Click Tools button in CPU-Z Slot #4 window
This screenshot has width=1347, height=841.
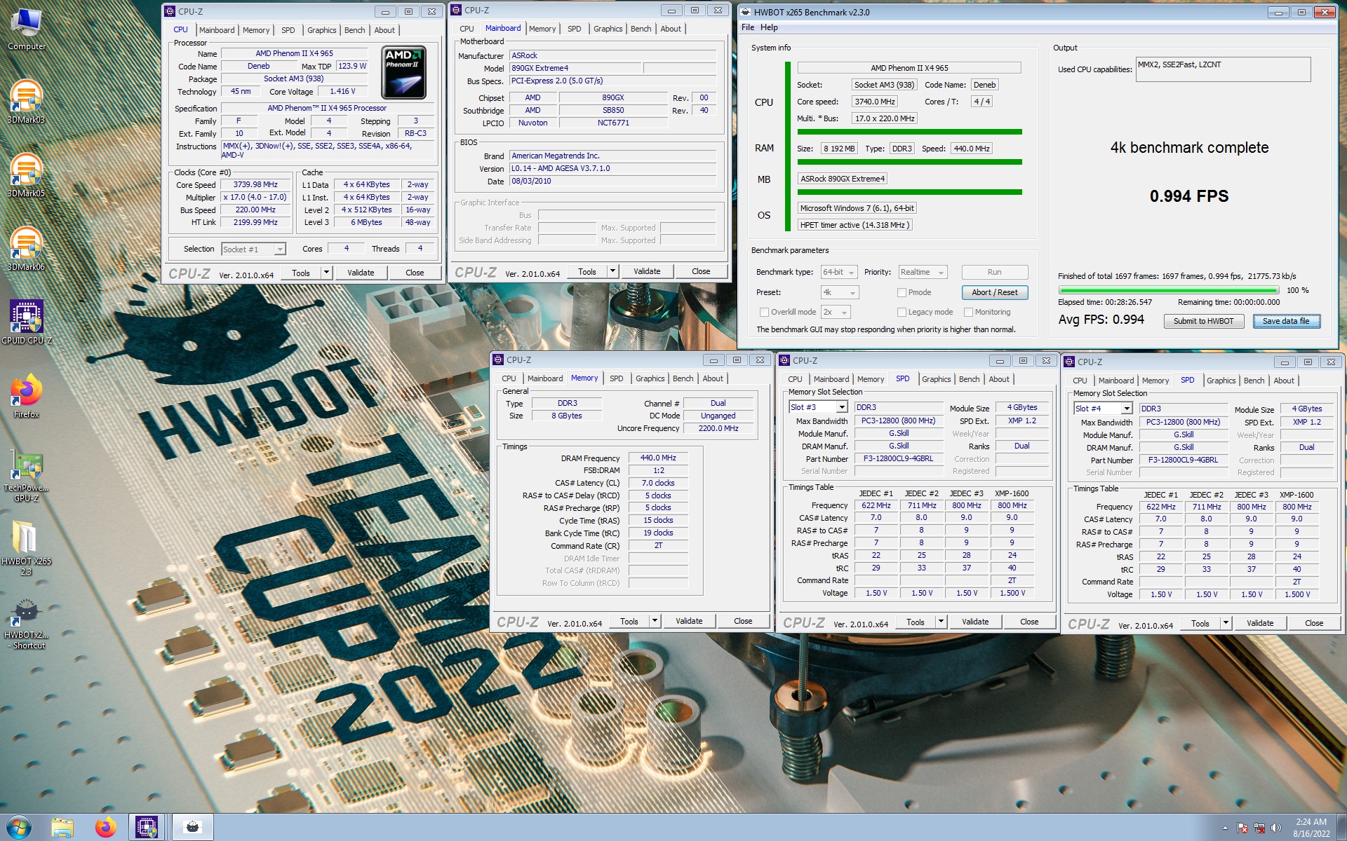click(1200, 623)
